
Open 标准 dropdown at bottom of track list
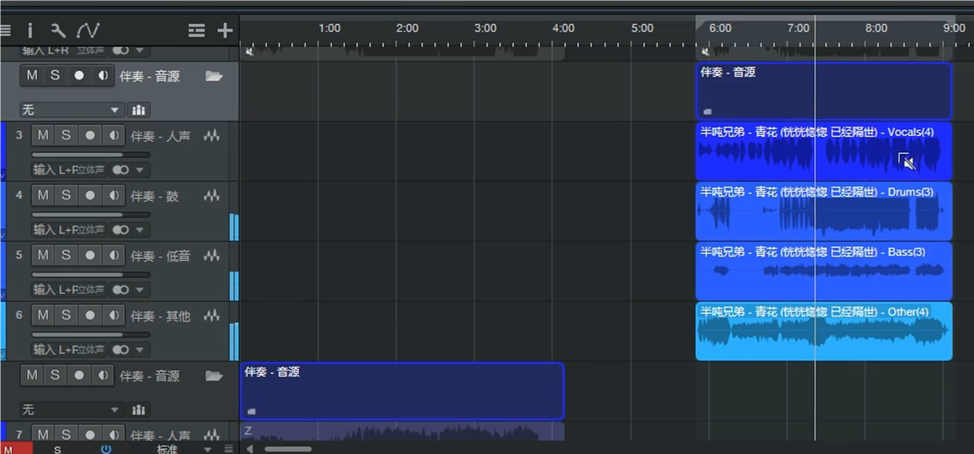(x=182, y=449)
